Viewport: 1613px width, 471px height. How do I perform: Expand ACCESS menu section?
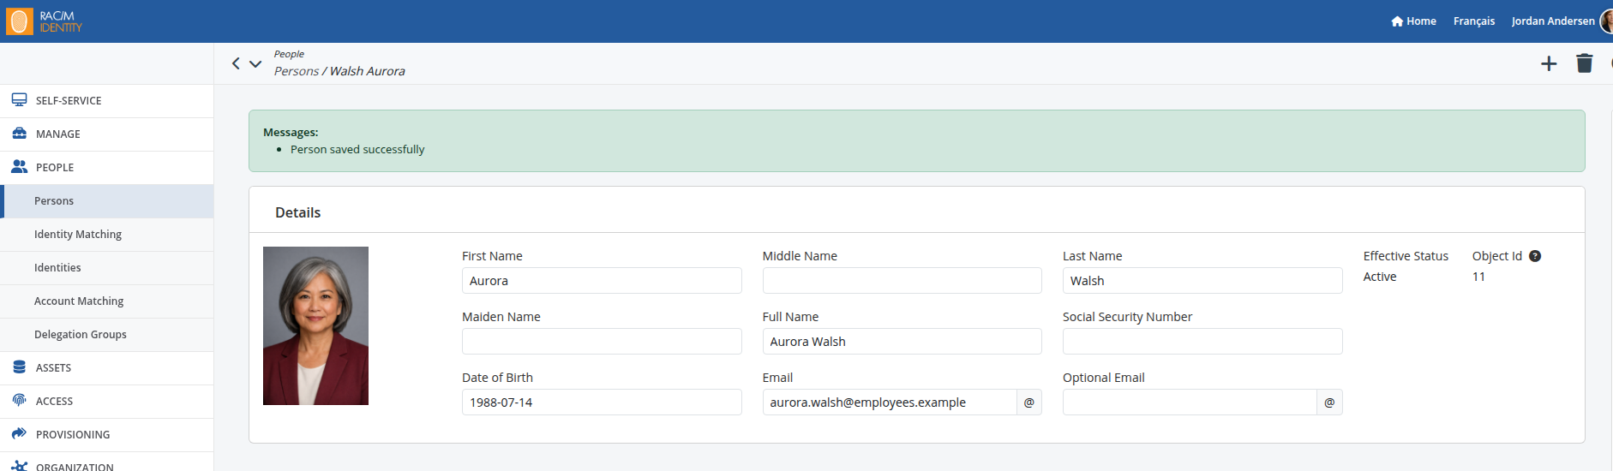coord(107,402)
